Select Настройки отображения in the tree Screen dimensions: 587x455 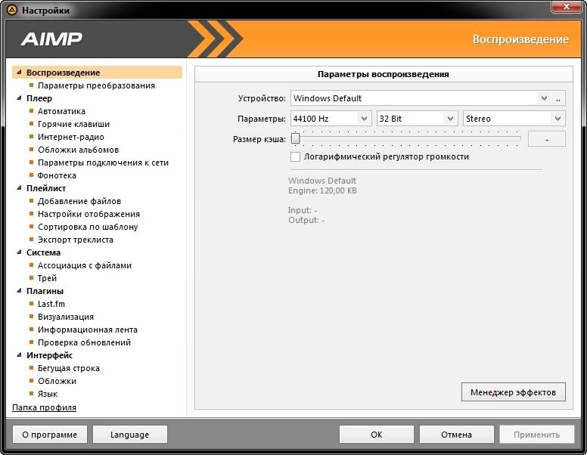coord(89,214)
